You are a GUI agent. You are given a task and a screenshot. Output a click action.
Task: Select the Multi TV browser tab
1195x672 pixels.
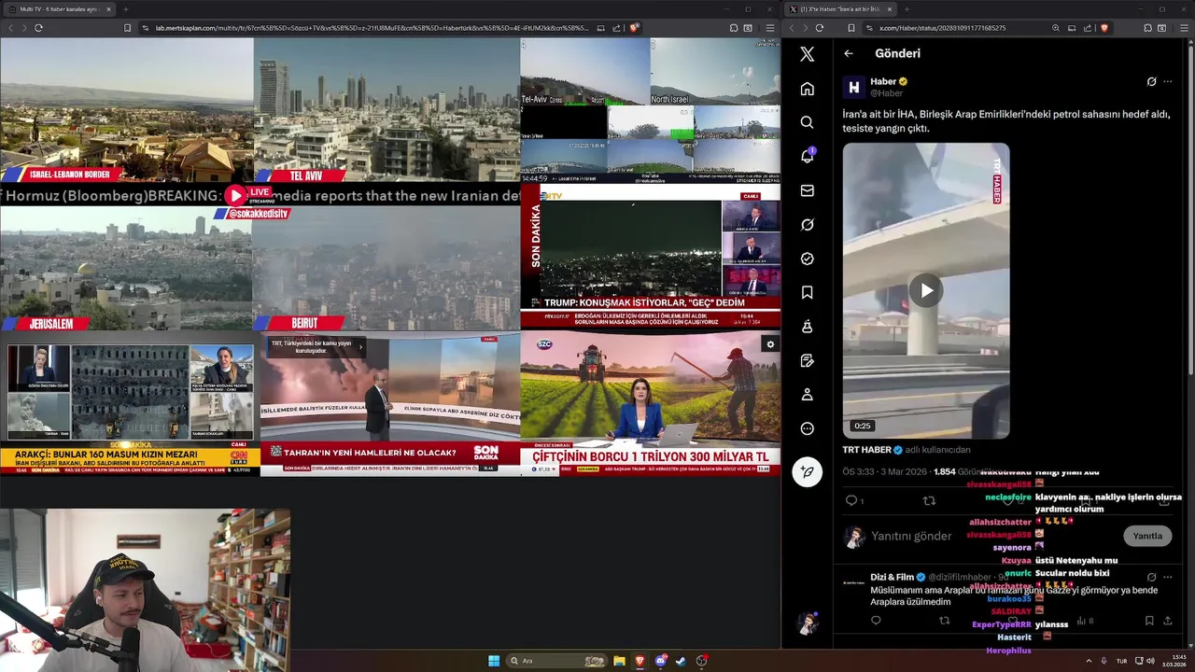click(58, 9)
